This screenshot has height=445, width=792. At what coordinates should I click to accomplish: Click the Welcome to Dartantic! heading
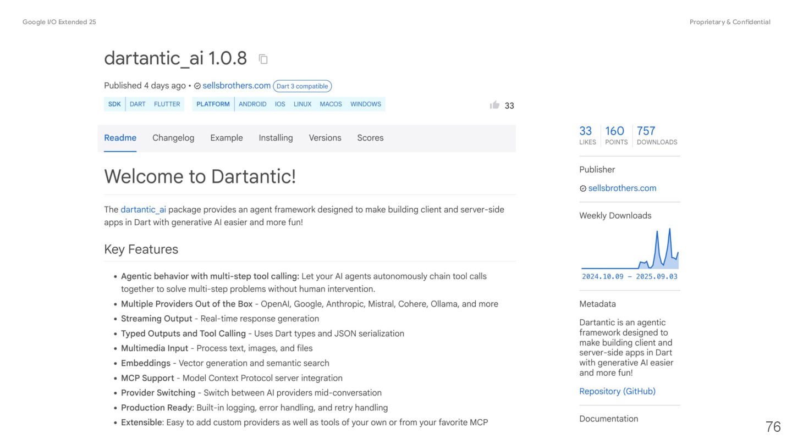(200, 176)
